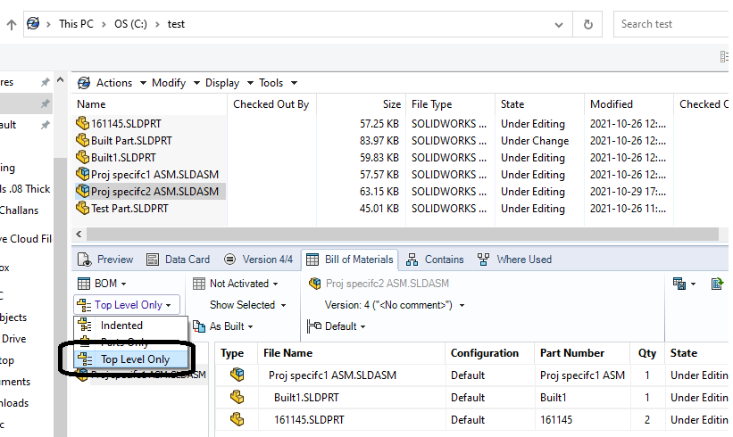Viewport: 733px width, 437px height.
Task: Open the BOM dropdown
Action: 104,284
